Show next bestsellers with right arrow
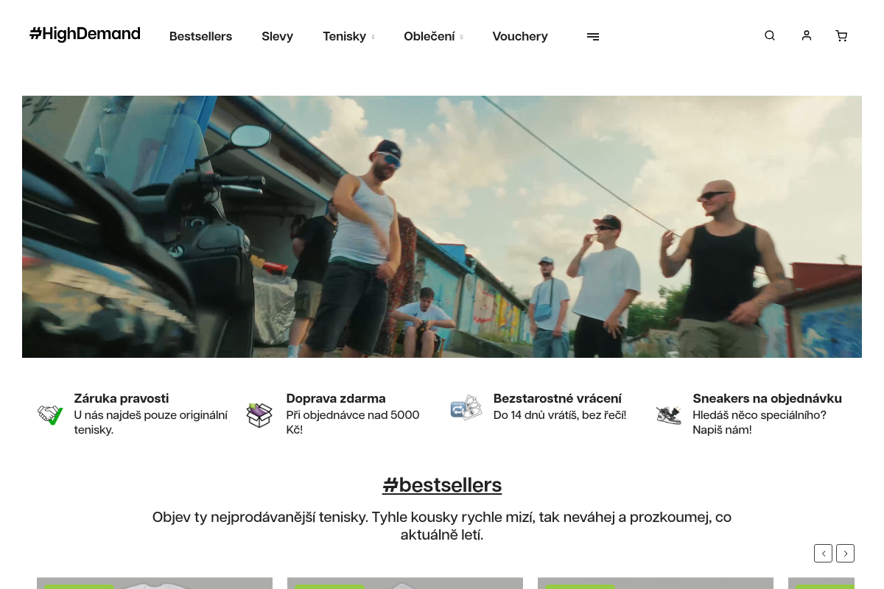 845,553
